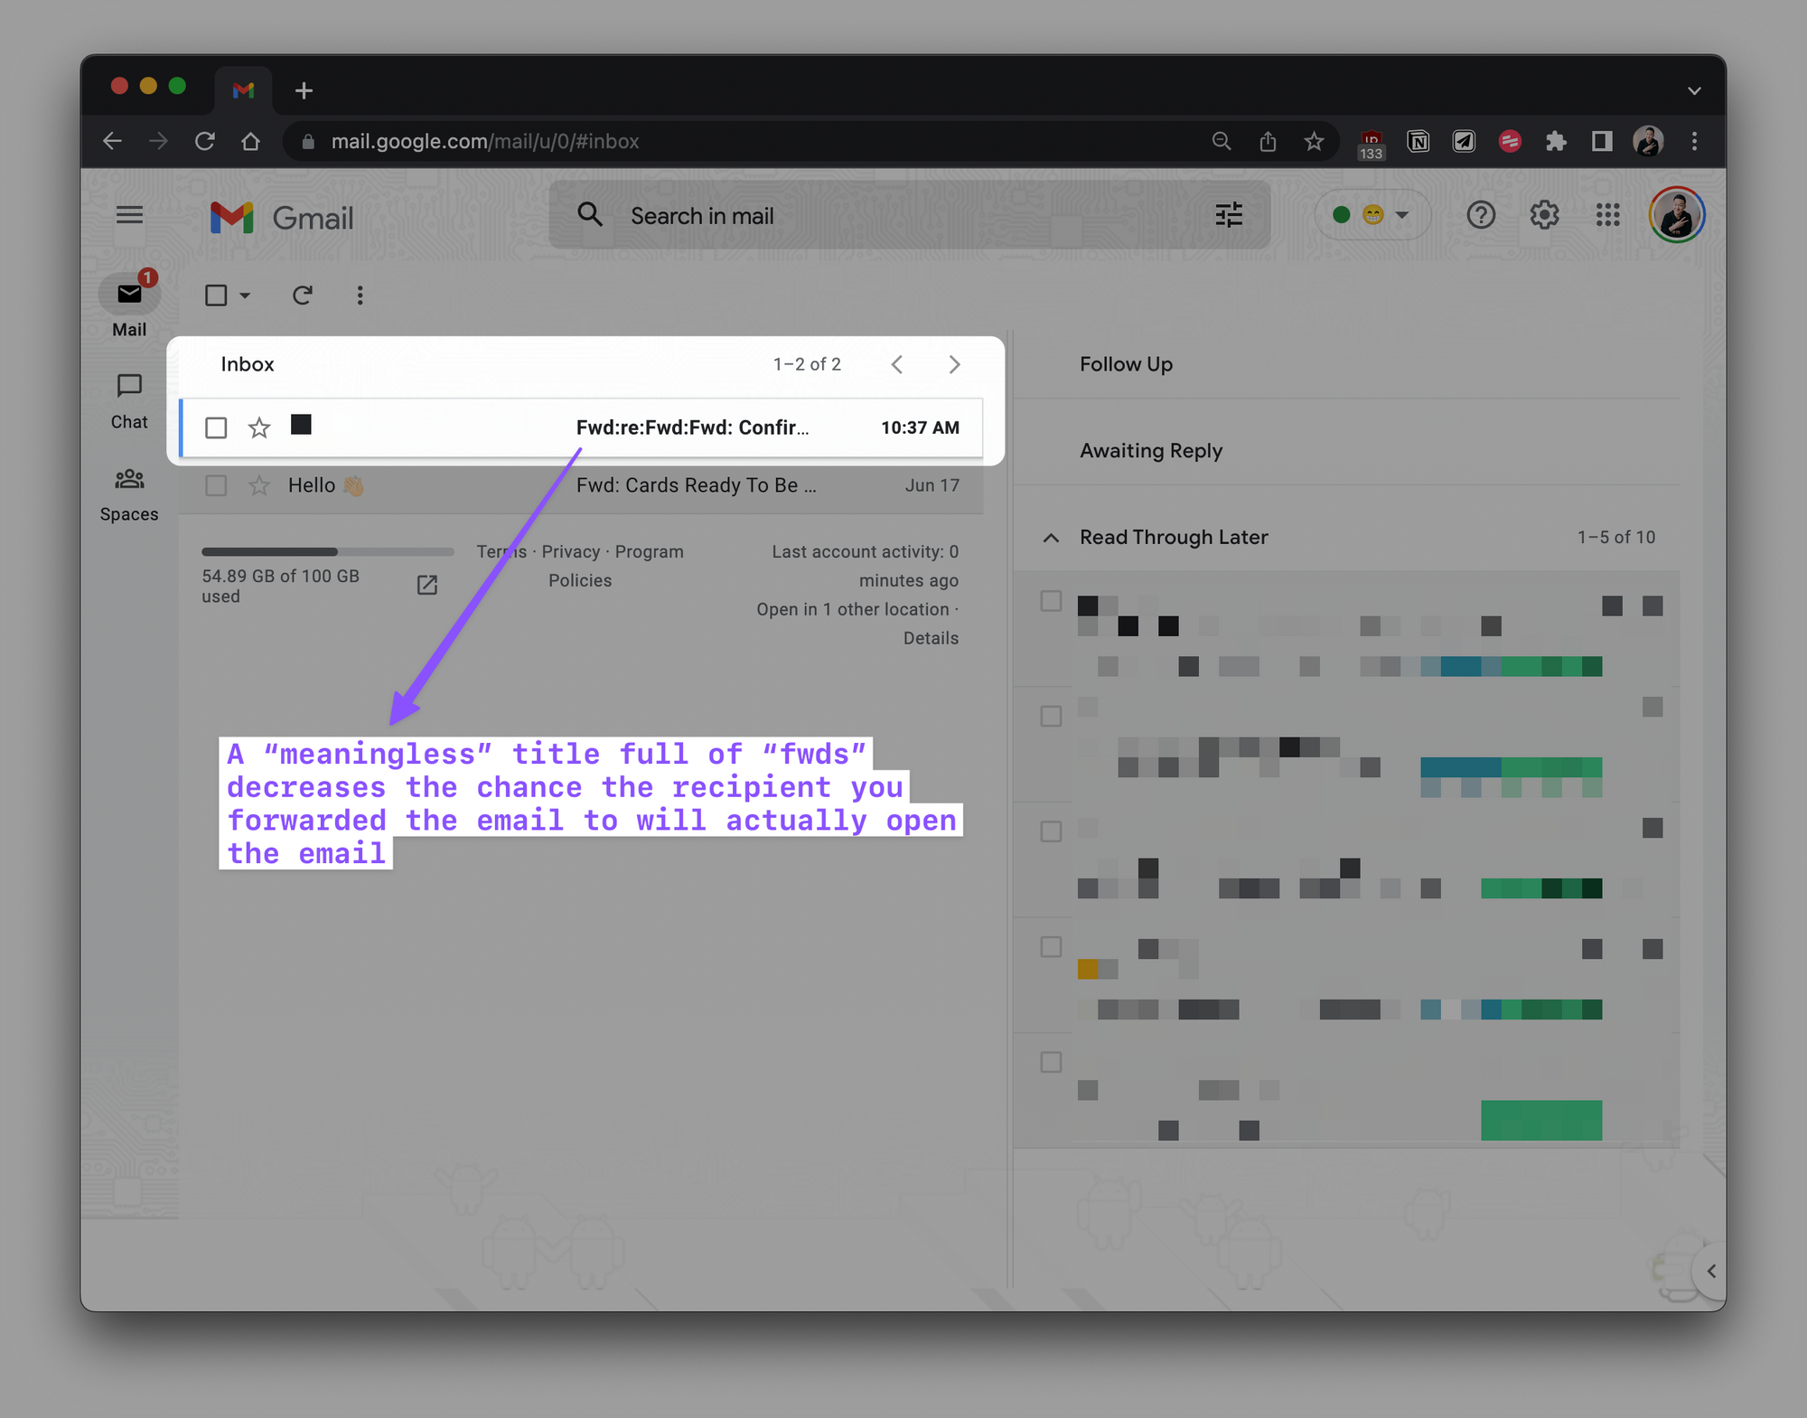Click the Privacy link

point(570,551)
